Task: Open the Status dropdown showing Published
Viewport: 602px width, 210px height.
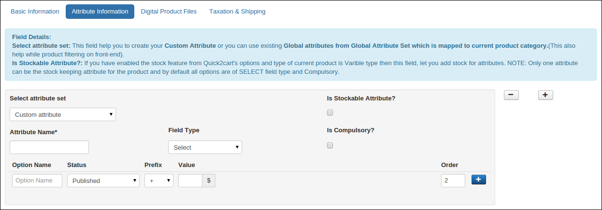Action: coord(103,181)
